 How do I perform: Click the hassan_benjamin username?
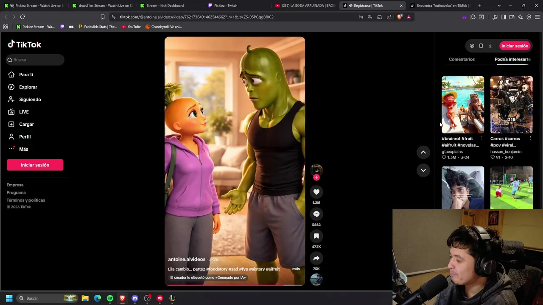(506, 152)
